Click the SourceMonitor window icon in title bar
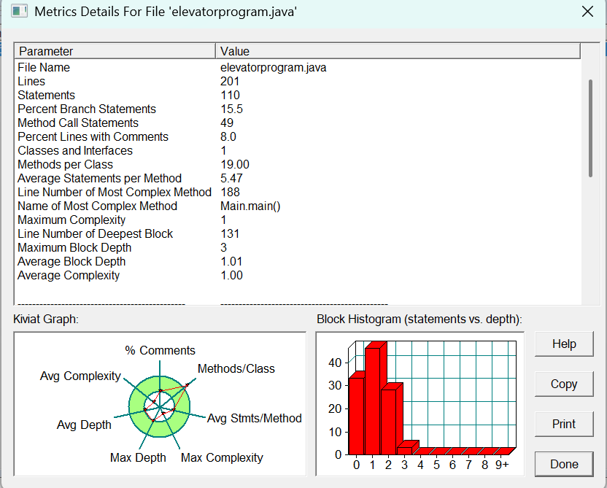The width and height of the screenshot is (607, 488). click(x=19, y=11)
